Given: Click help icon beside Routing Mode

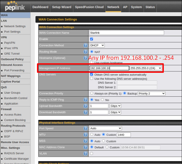Looking at the screenshot, I should (86, 52).
